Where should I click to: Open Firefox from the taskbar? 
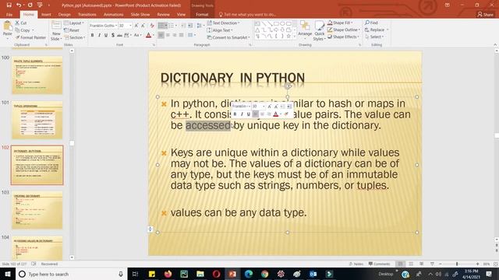pyautogui.click(x=168, y=274)
